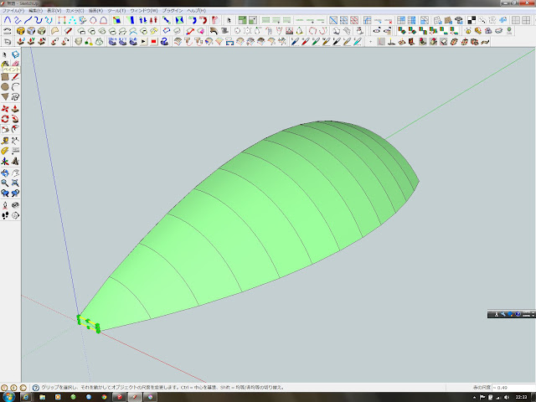The width and height of the screenshot is (536, 402).
Task: Click the black-and-white checkerboard toolbar icon
Action: pyautogui.click(x=472, y=20)
